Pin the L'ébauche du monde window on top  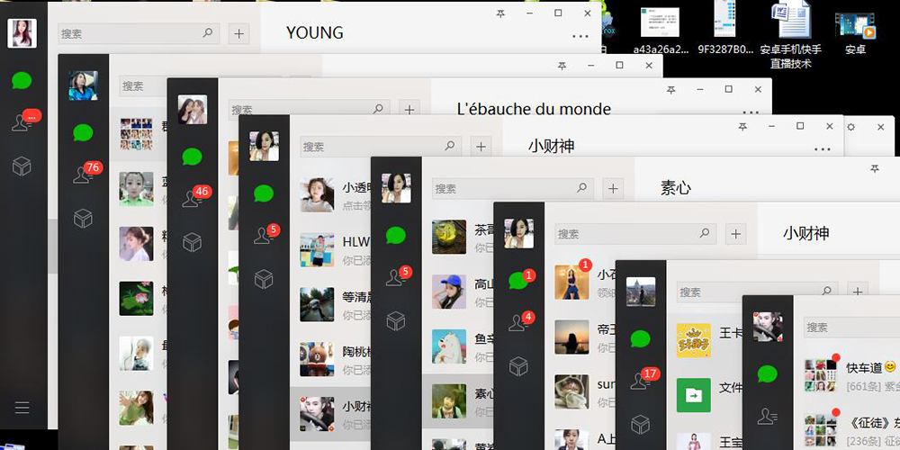tap(671, 89)
